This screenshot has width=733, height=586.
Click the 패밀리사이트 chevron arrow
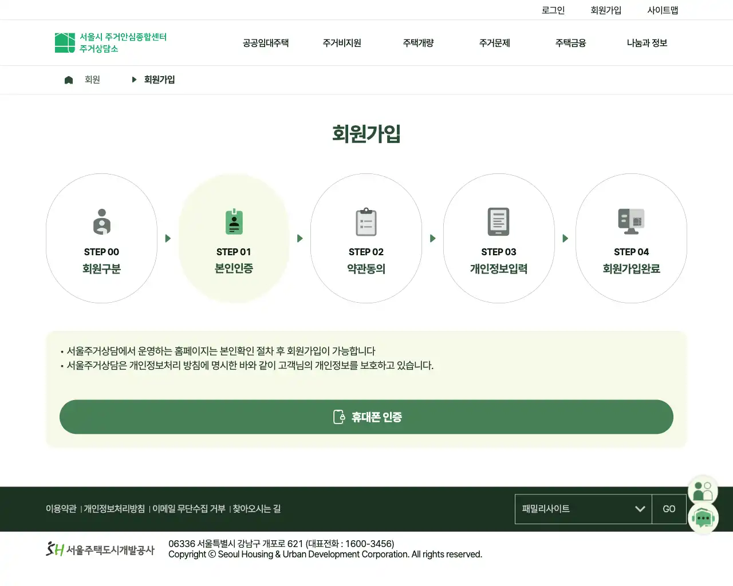[640, 509]
